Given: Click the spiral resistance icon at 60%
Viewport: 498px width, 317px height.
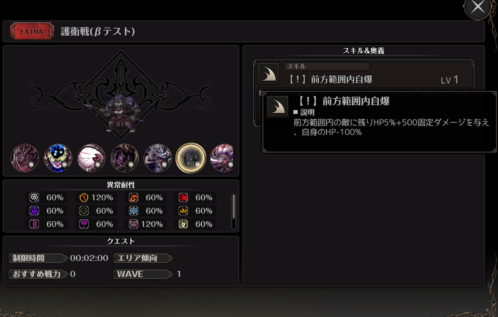Looking at the screenshot, I should (34, 197).
